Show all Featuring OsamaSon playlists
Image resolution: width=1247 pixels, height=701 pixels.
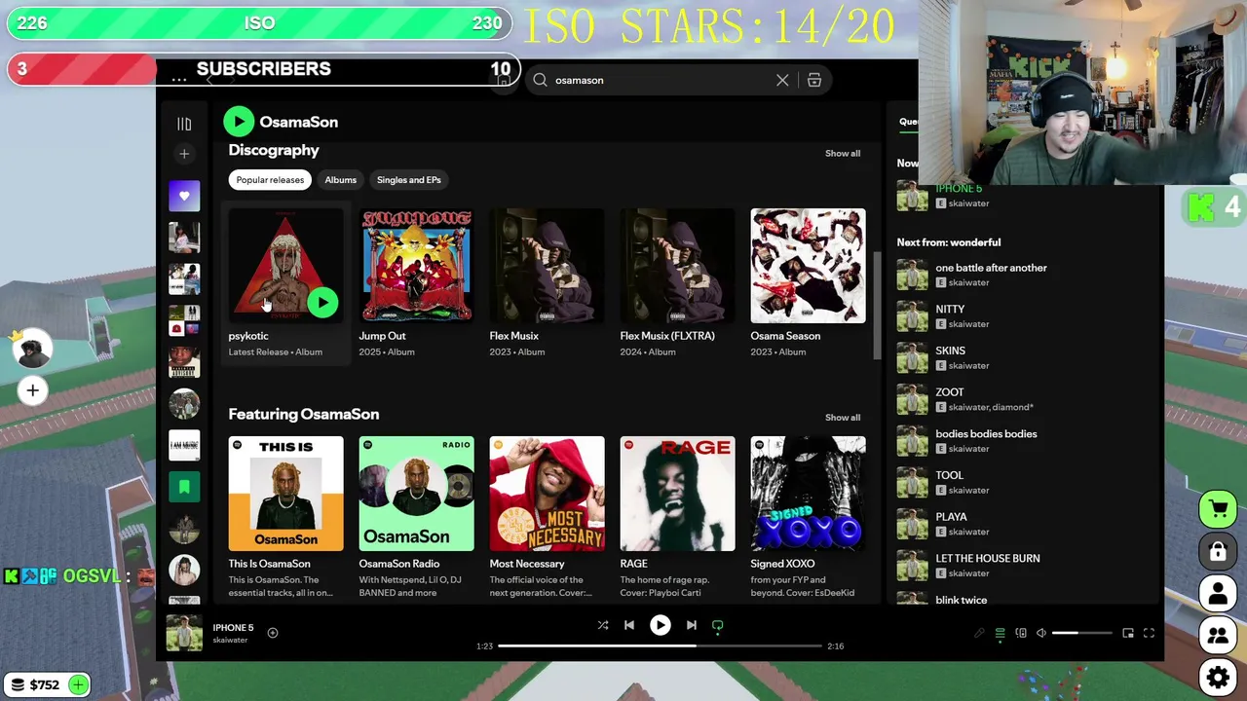tap(843, 417)
